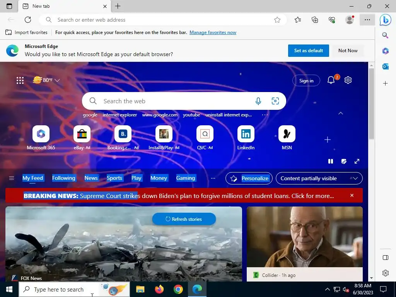This screenshot has height=297, width=396.
Task: Expand background to full view
Action: pyautogui.click(x=357, y=161)
